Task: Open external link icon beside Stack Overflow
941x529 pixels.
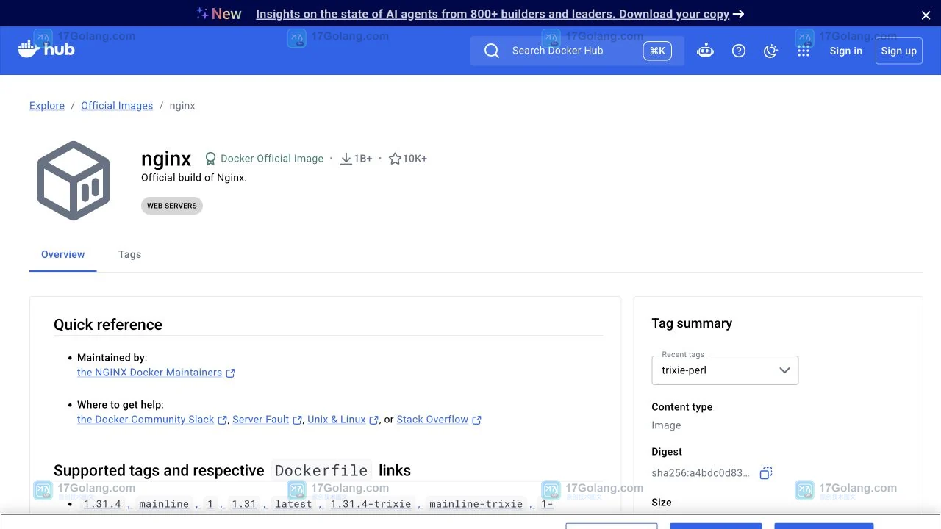Action: click(x=476, y=420)
